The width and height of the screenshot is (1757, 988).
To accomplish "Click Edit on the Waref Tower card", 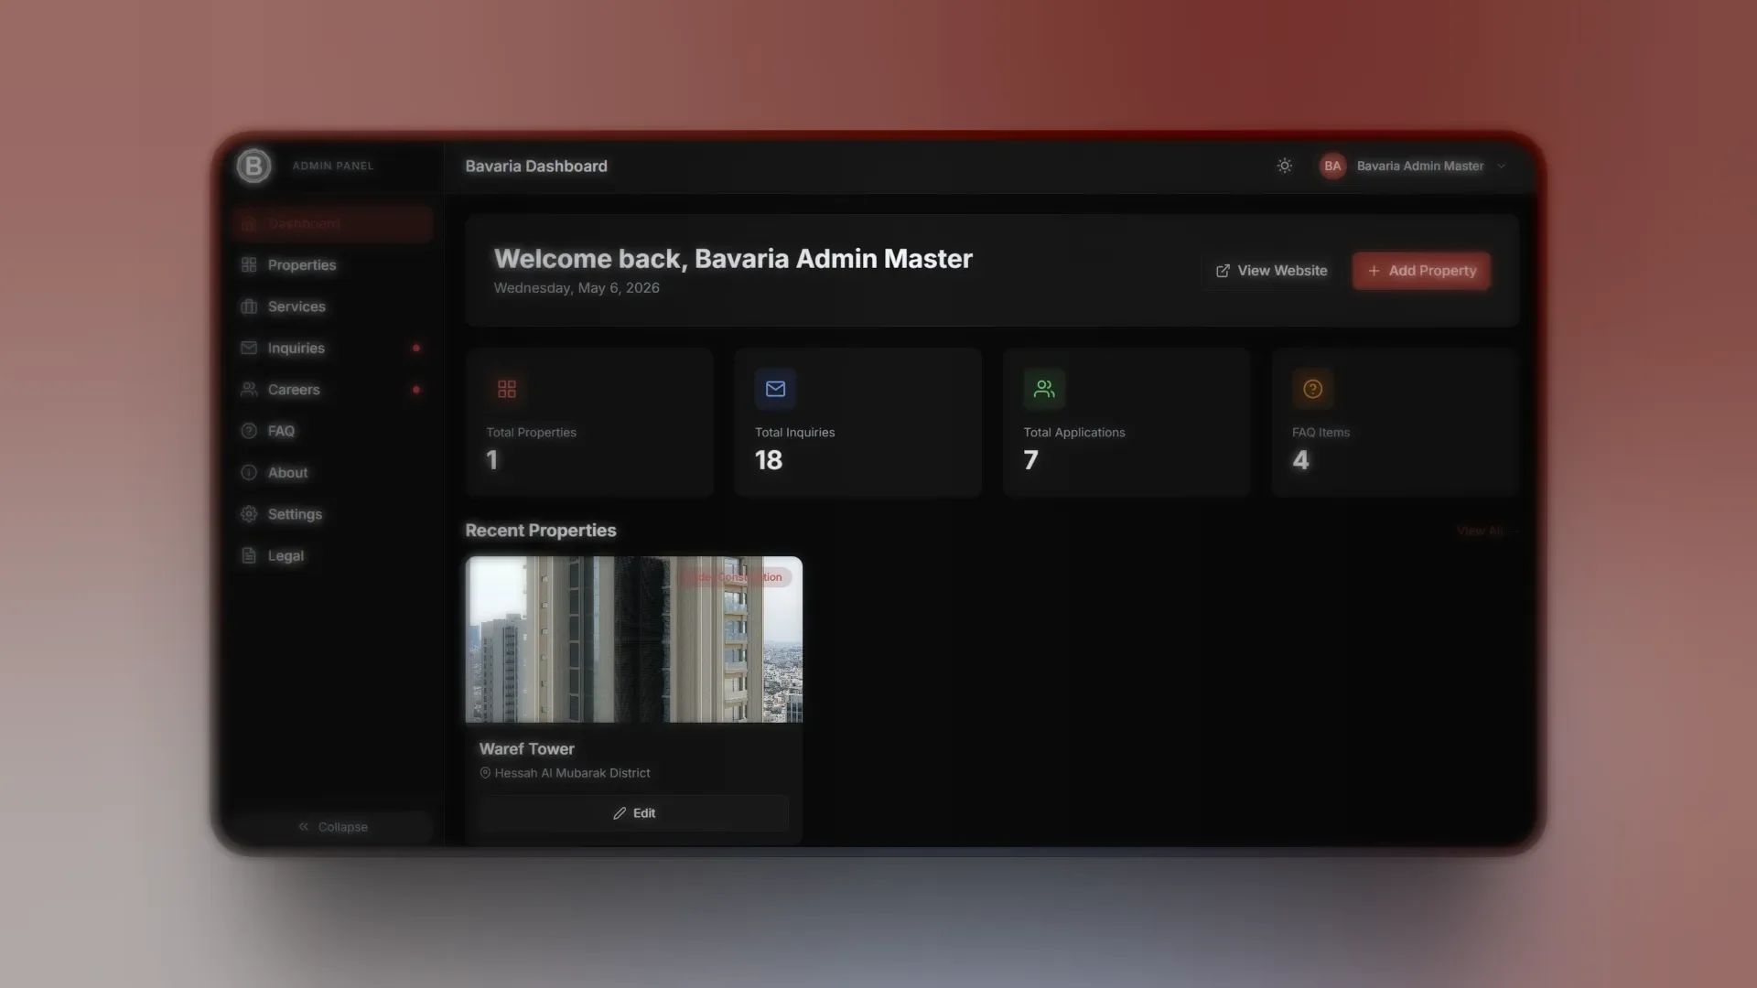I will [634, 813].
